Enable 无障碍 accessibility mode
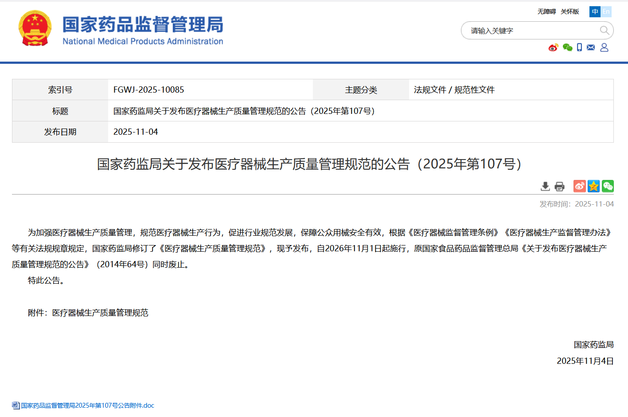This screenshot has height=417, width=628. pos(547,11)
